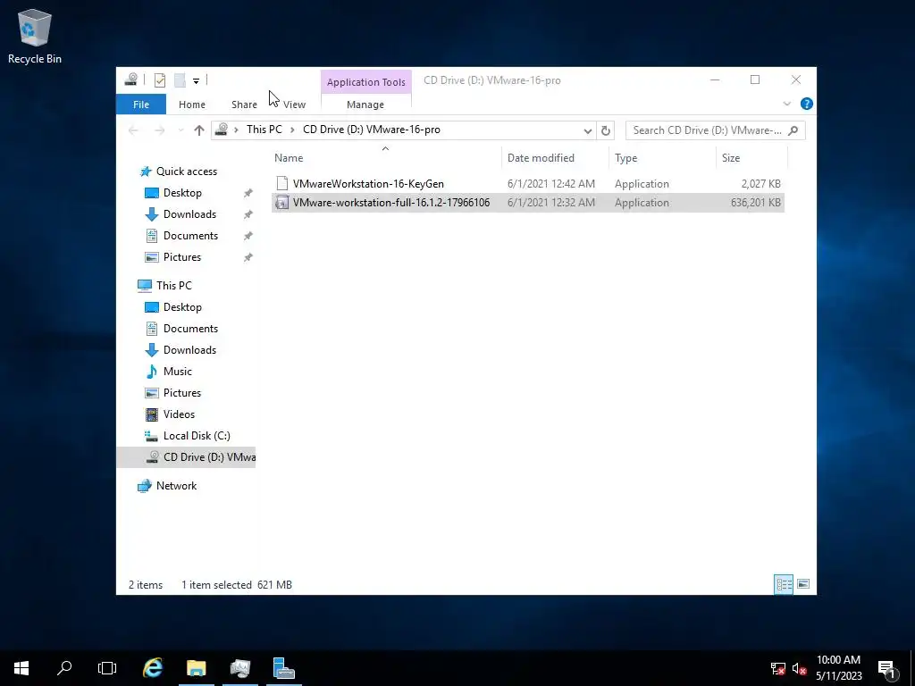Open Network in navigation pane

(x=176, y=486)
